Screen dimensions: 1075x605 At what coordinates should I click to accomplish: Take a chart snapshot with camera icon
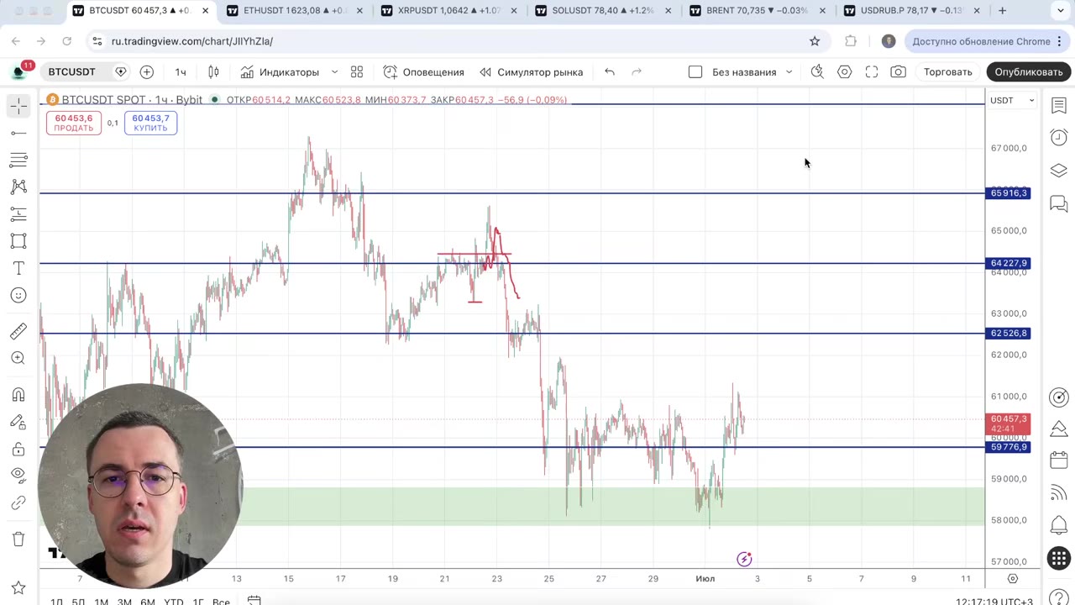(x=898, y=72)
